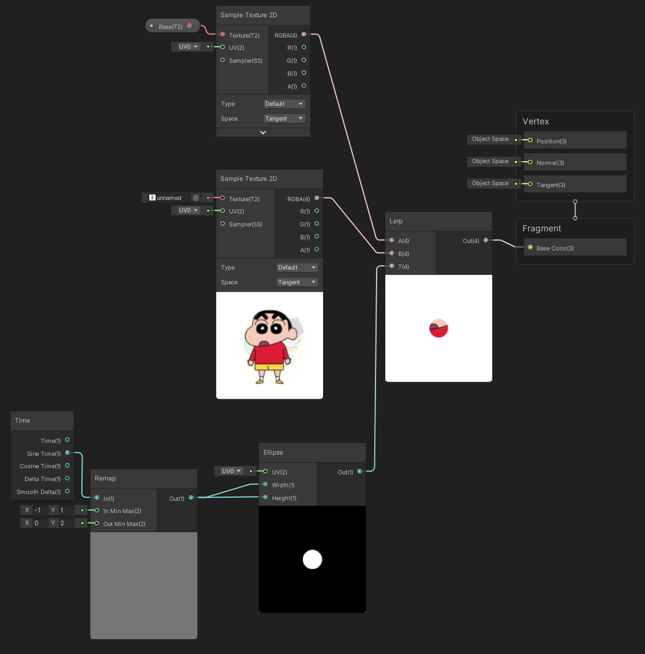Screen dimensions: 645x654
Task: Click Lerp node Out(4) output port
Action: [486, 240]
